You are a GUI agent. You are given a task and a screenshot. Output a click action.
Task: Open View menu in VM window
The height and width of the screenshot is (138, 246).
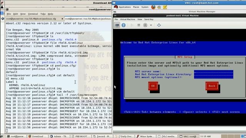(140, 20)
